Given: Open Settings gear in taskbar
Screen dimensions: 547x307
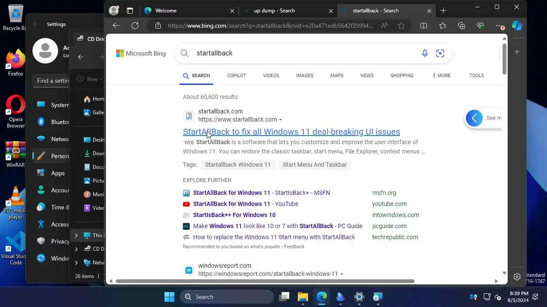Looking at the screenshot, I should click(x=359, y=297).
